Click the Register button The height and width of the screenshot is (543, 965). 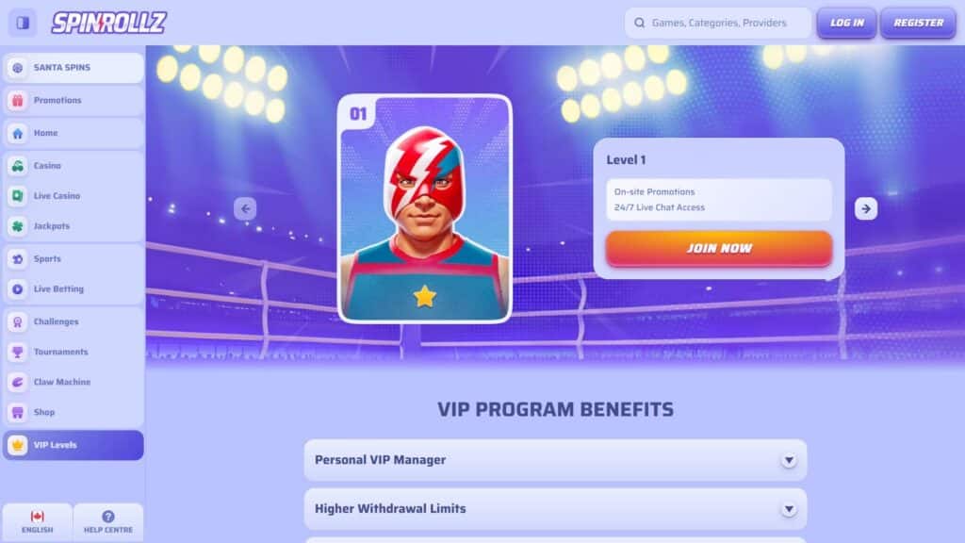(x=918, y=23)
